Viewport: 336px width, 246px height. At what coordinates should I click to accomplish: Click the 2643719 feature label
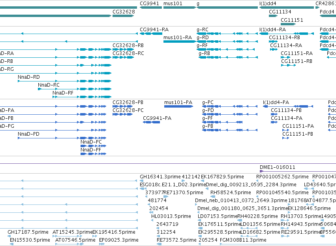coord(167,225)
